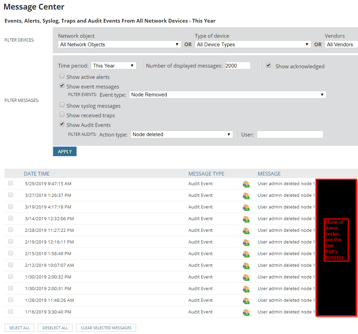
Task: Select the 5/29/2019 9:47:15 AM message checkbox
Action: (x=11, y=183)
